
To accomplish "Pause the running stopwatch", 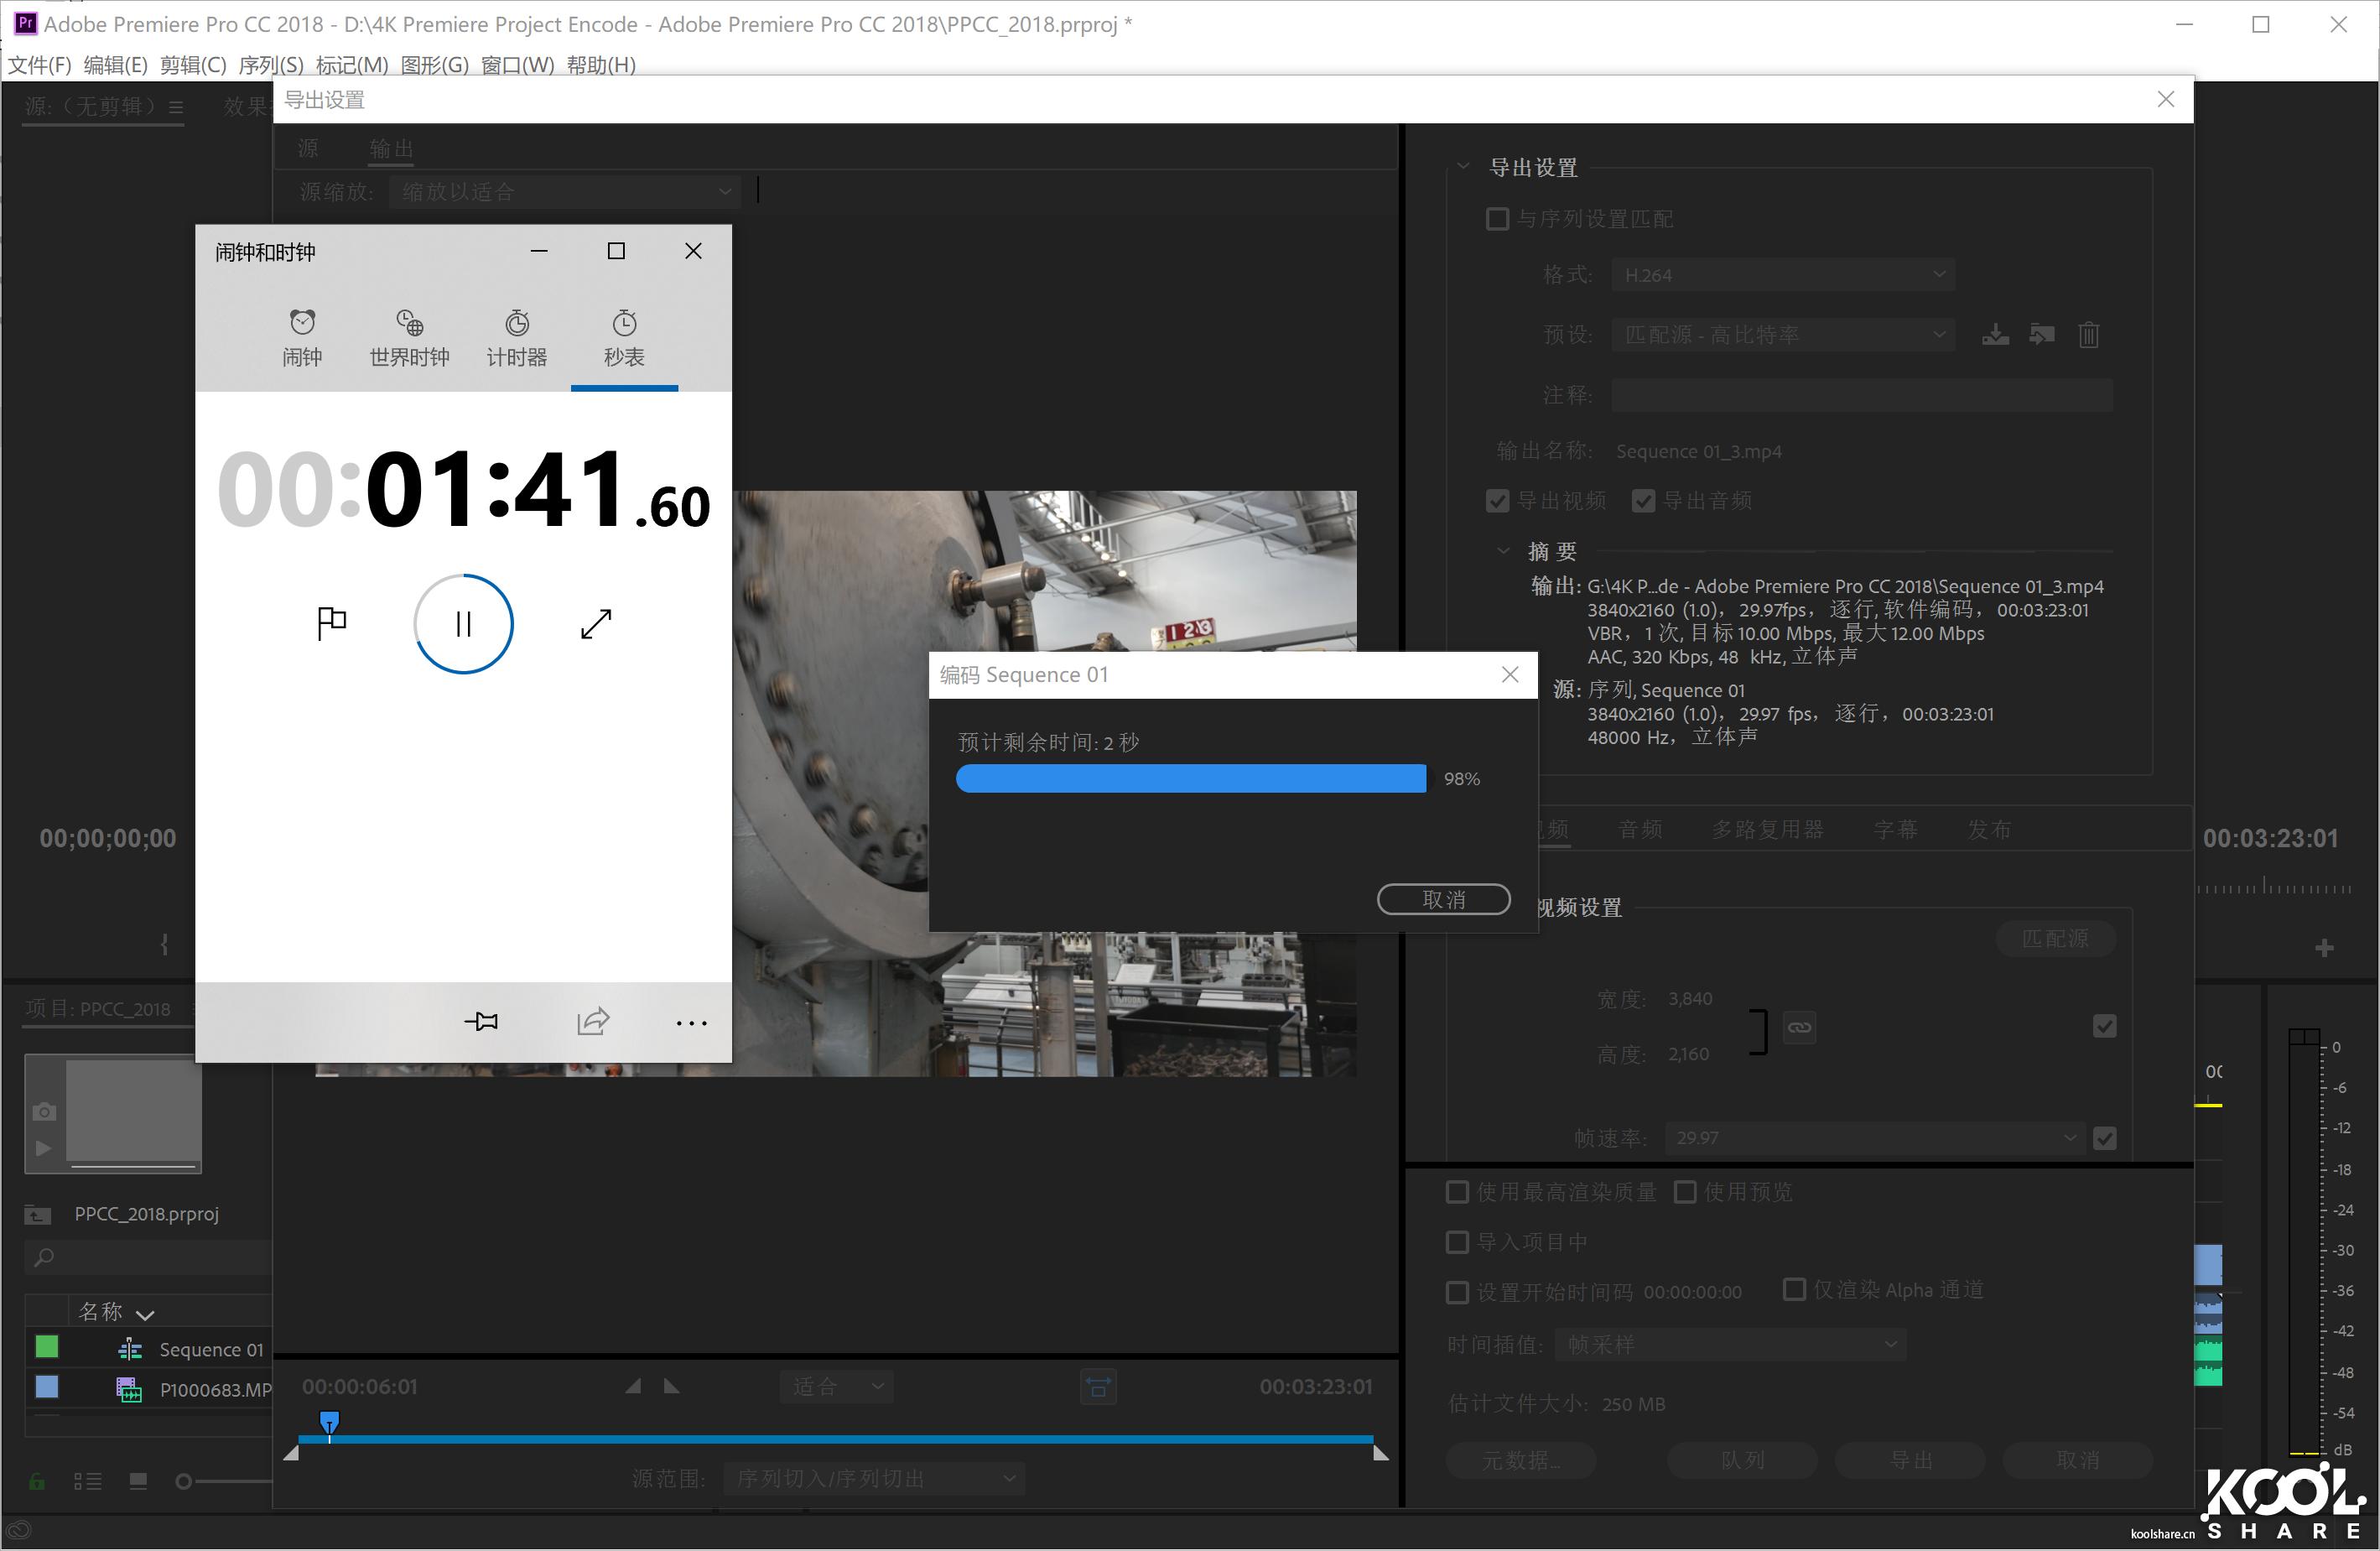I will point(463,624).
